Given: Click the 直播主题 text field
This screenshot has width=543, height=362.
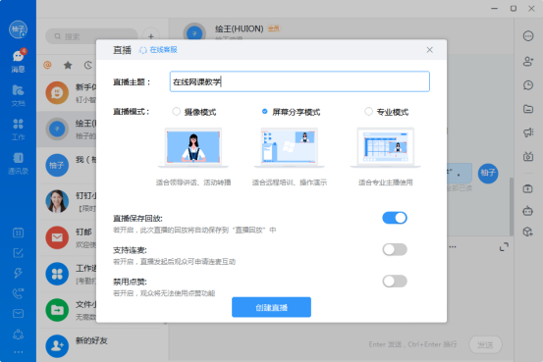Looking at the screenshot, I should (299, 81).
